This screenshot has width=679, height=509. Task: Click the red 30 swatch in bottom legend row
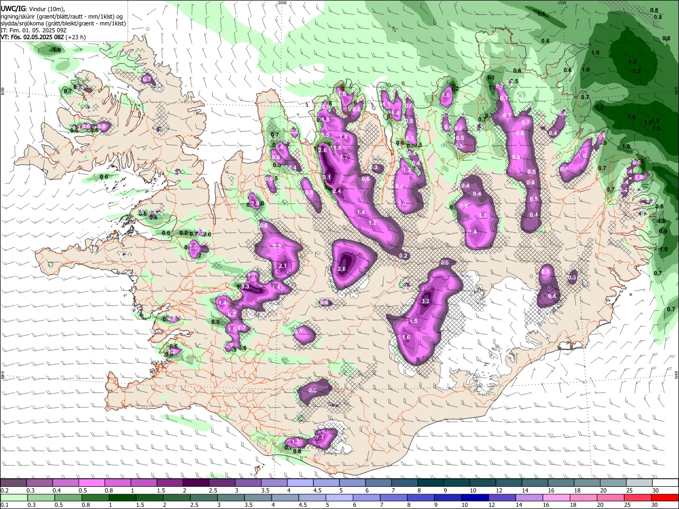click(666, 497)
